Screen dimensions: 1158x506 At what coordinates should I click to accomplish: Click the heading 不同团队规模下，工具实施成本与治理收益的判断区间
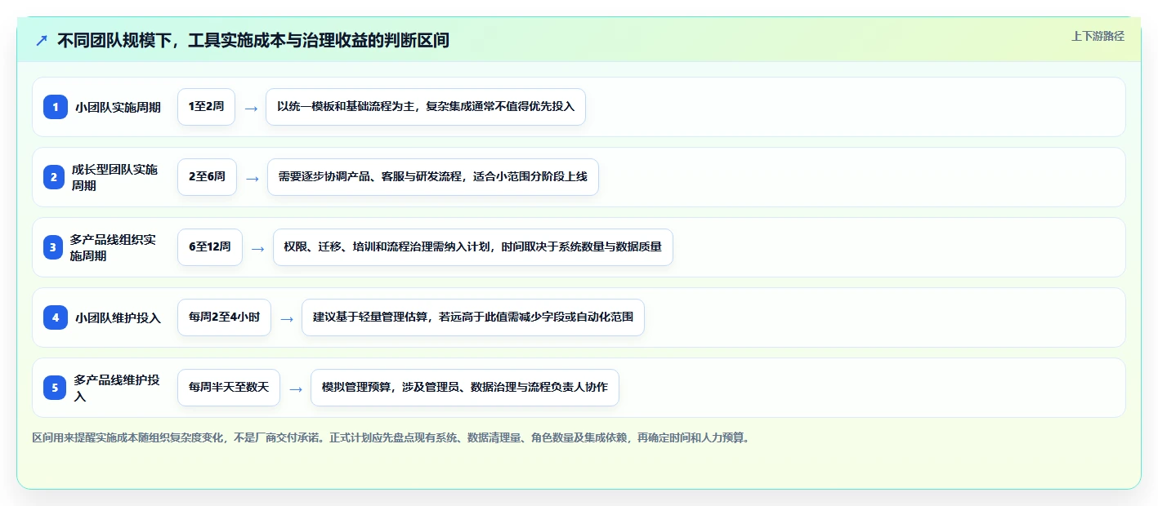253,40
